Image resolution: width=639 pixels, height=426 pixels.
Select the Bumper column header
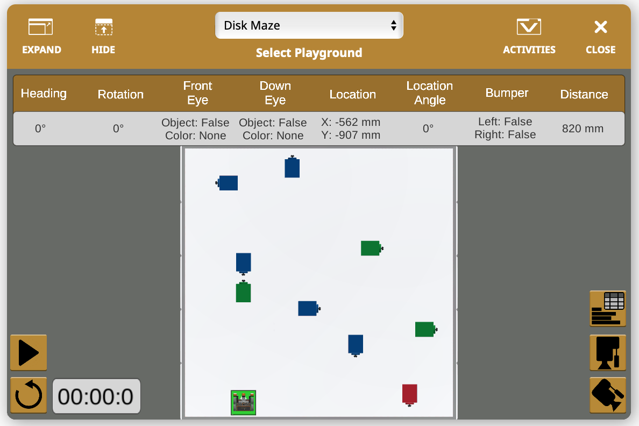(x=506, y=93)
